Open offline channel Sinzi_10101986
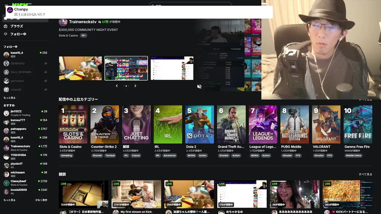This screenshot has width=381, height=214. coord(25,72)
